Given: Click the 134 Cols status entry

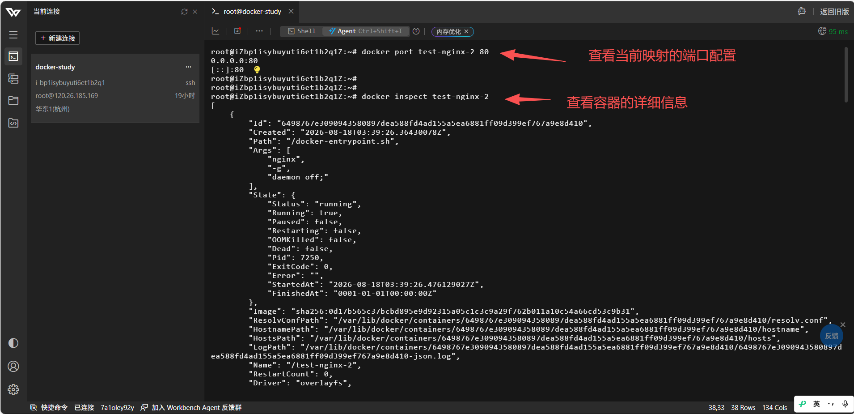Looking at the screenshot, I should pyautogui.click(x=775, y=407).
